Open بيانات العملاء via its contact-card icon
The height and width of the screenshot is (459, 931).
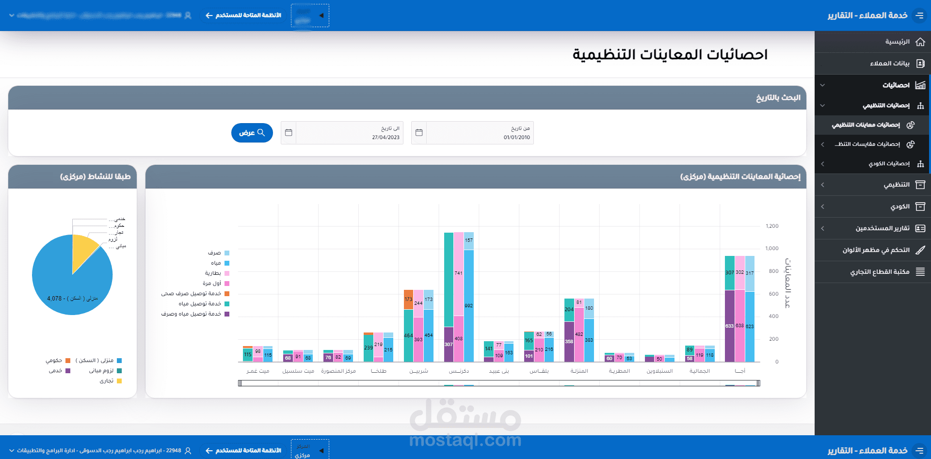point(920,63)
